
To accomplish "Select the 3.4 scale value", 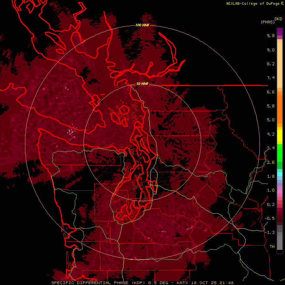I will pyautogui.click(x=271, y=148).
